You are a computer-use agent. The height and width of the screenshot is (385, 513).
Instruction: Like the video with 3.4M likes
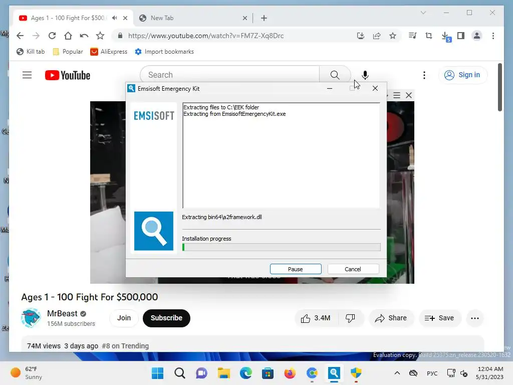click(316, 318)
